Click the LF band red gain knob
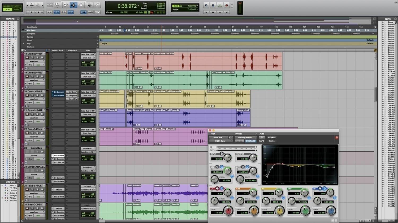Viewport: 398px width, 223px height. coord(228,211)
